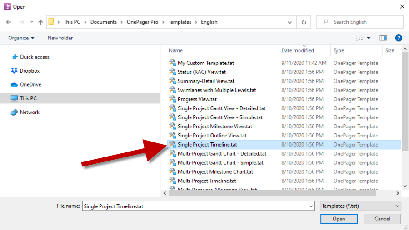Click Swimlanes with Multiple Levels.tat icon
Viewport: 409px width, 230px height.
(172, 90)
